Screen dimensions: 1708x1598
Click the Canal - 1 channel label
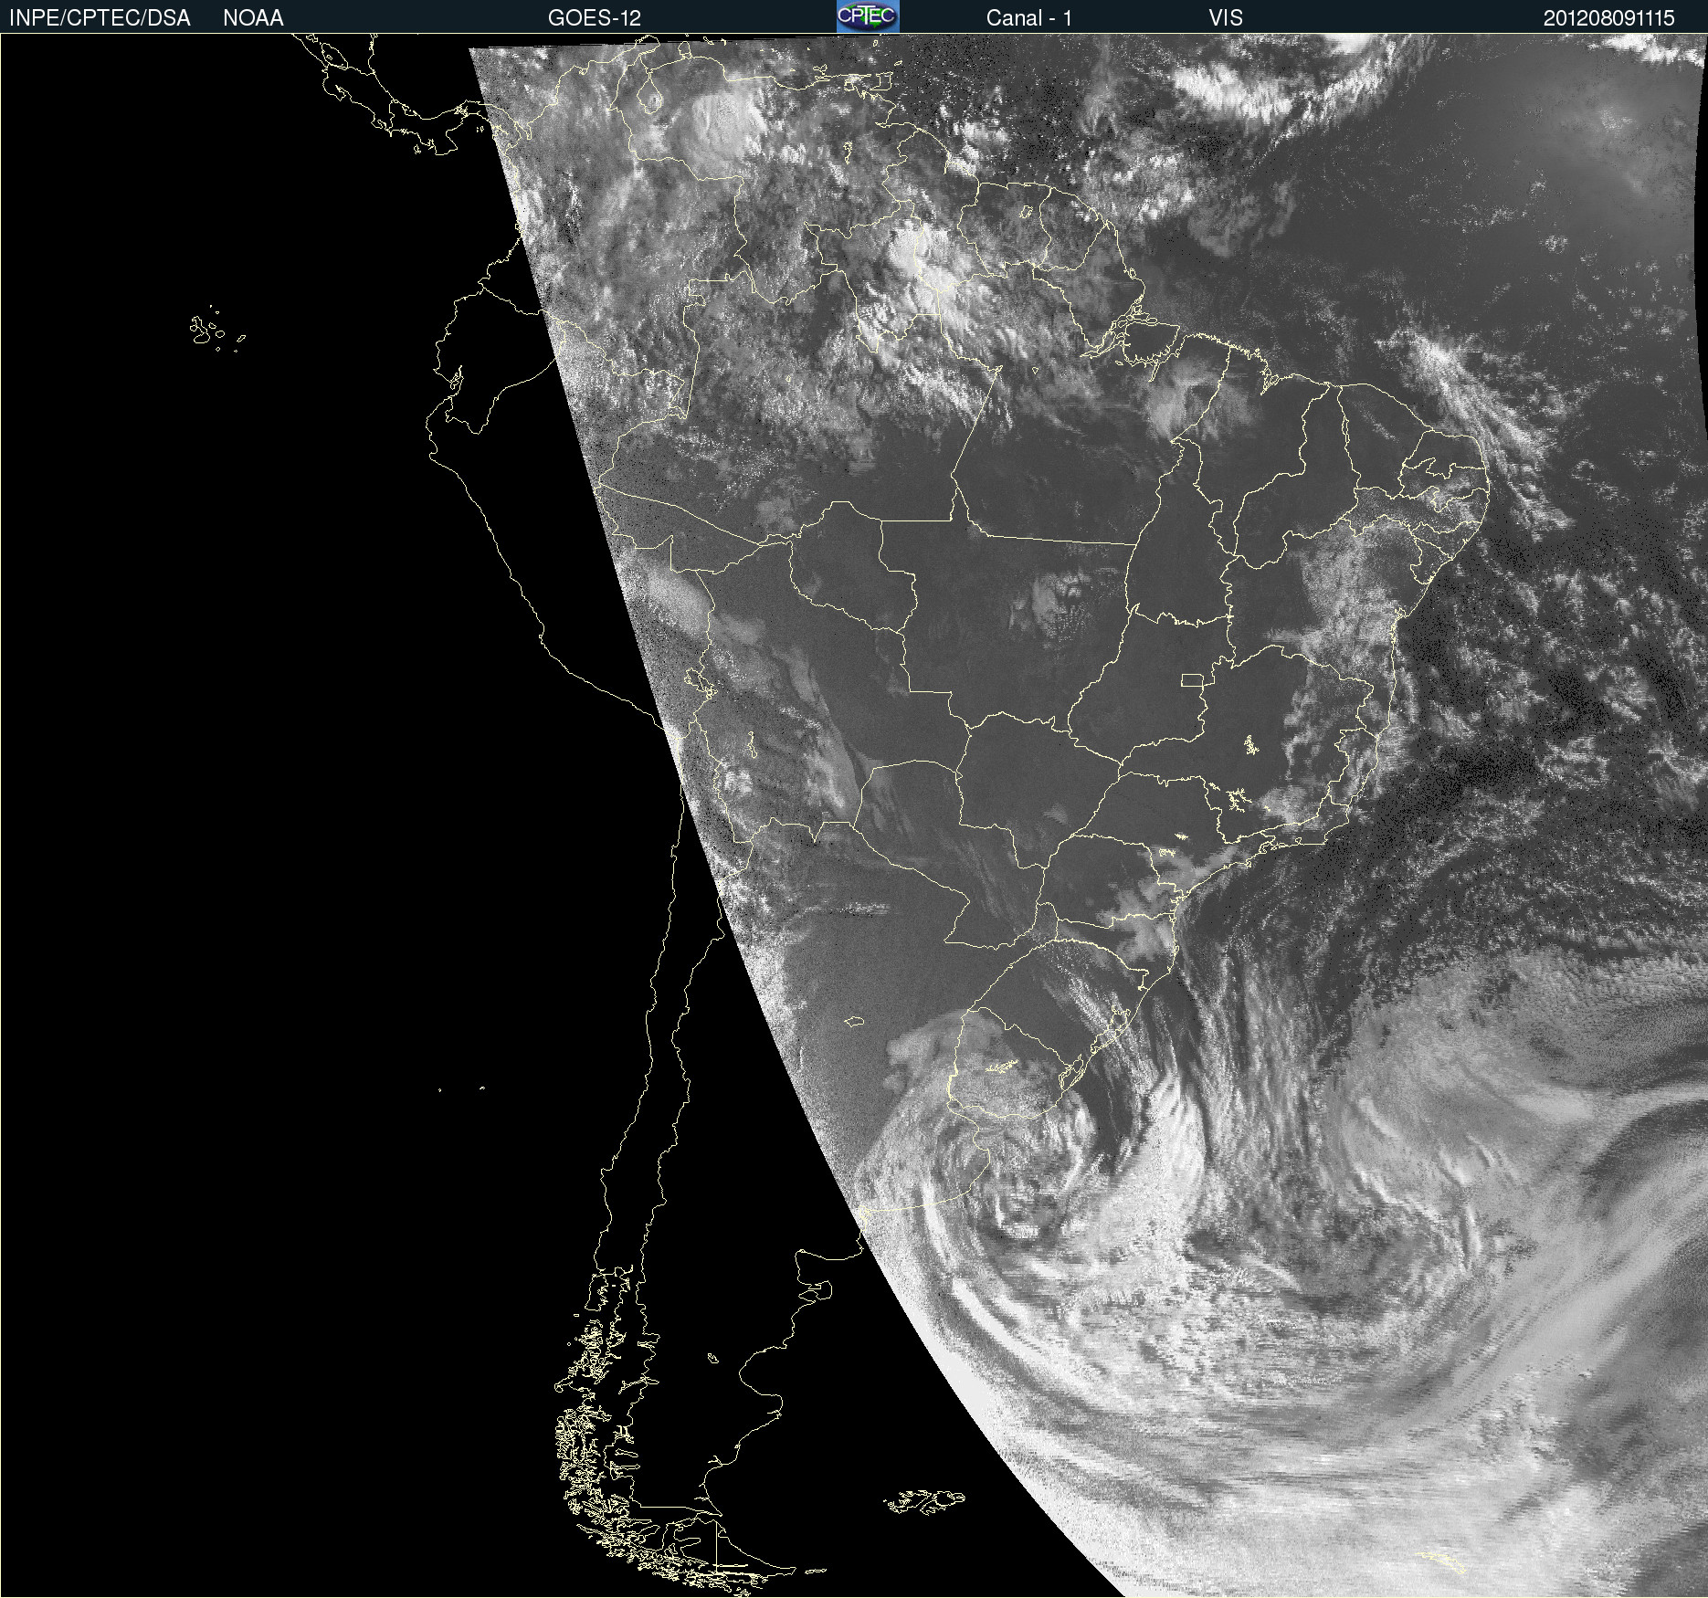click(1029, 18)
